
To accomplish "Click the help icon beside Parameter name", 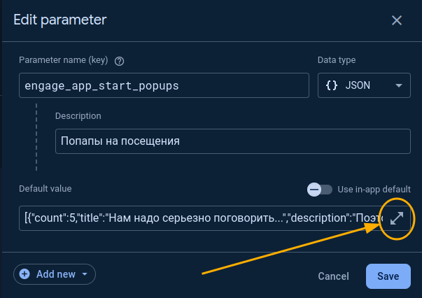I will [119, 61].
